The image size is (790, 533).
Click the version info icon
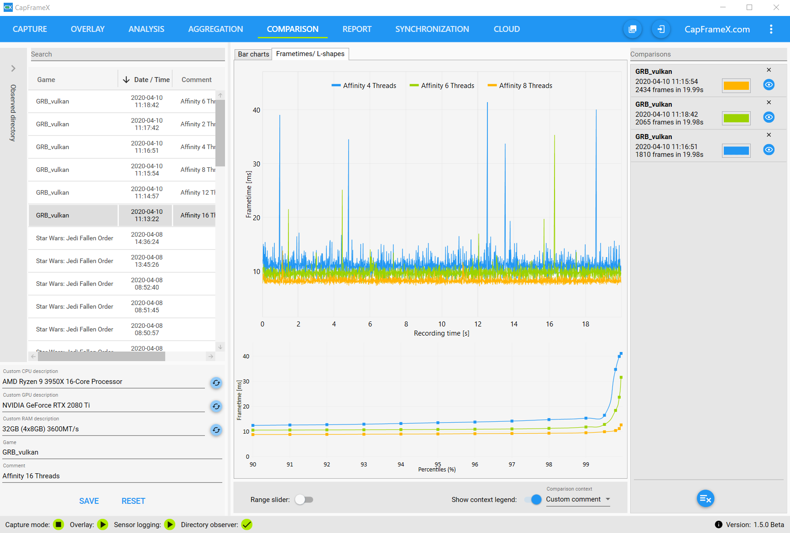(x=719, y=524)
